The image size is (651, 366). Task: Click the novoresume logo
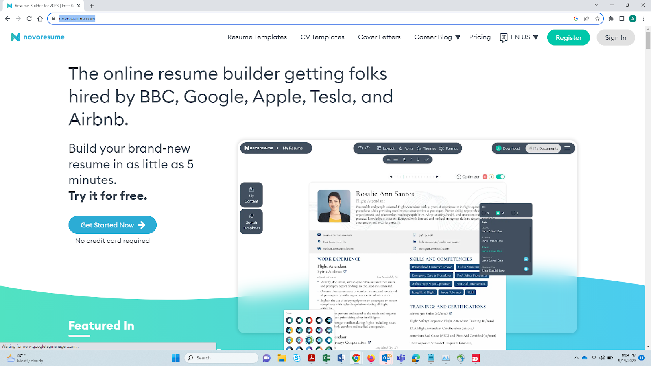point(37,37)
